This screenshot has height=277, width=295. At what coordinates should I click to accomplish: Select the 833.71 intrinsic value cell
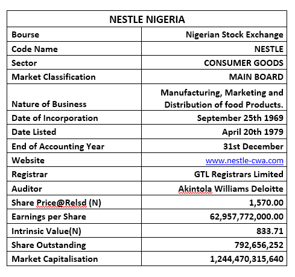pyautogui.click(x=214, y=230)
